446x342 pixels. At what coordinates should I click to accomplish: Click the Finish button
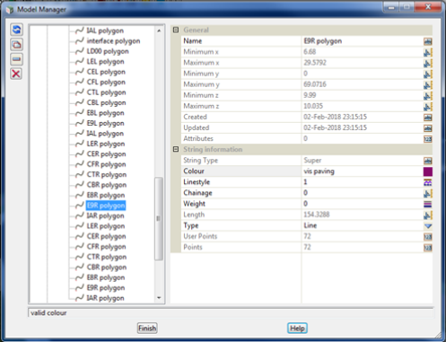point(147,329)
